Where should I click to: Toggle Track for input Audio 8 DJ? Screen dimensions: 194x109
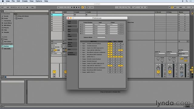click(110, 48)
